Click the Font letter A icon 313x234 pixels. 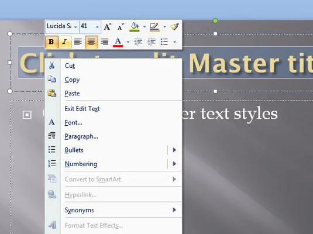(51, 122)
